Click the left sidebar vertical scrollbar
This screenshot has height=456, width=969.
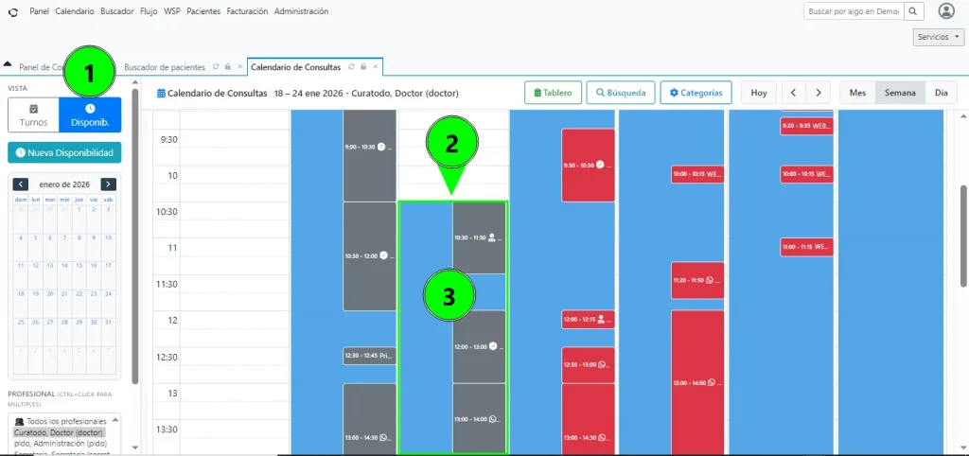[134, 235]
